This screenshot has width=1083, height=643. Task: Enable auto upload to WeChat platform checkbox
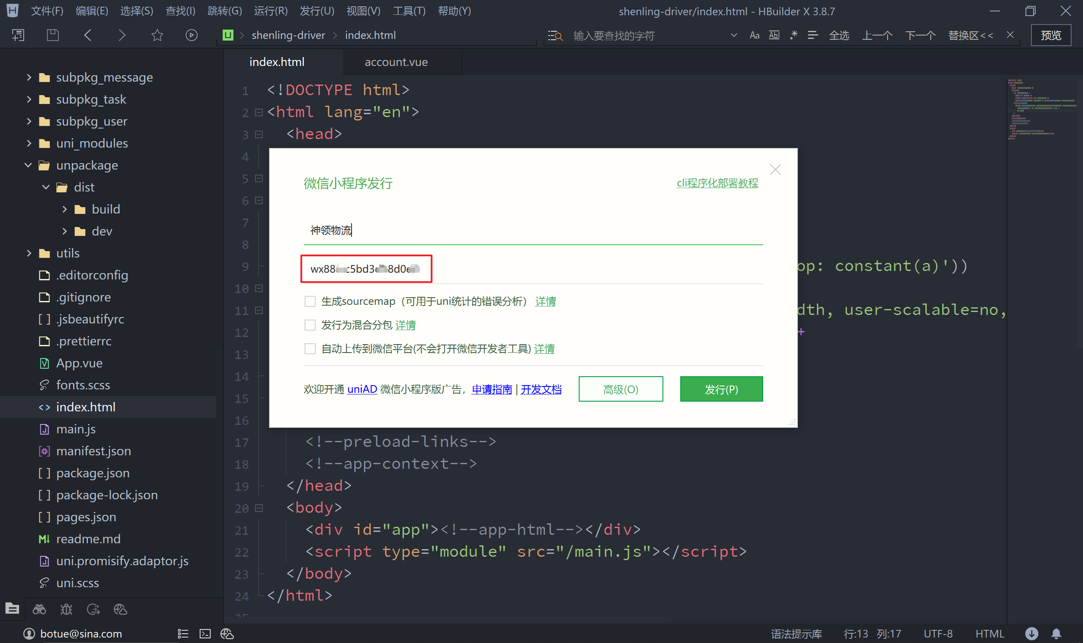[x=310, y=349]
